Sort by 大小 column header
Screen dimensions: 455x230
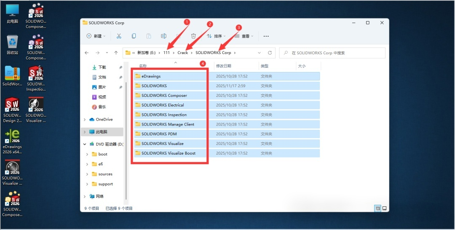coord(308,66)
